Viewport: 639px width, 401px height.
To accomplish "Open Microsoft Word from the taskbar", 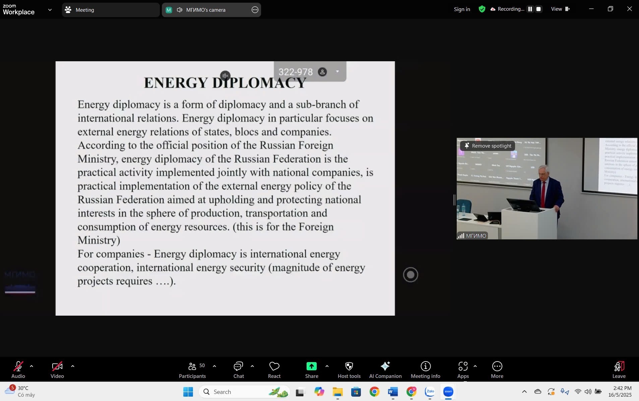I will tap(393, 392).
